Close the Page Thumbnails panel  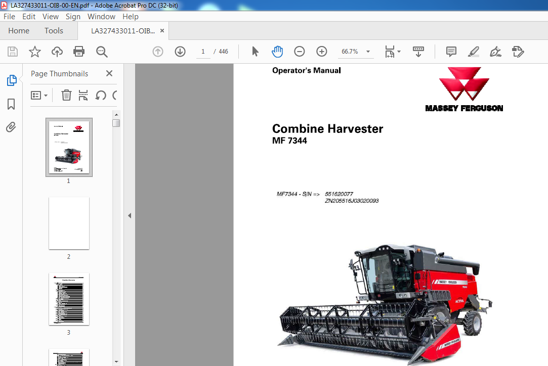pyautogui.click(x=109, y=73)
